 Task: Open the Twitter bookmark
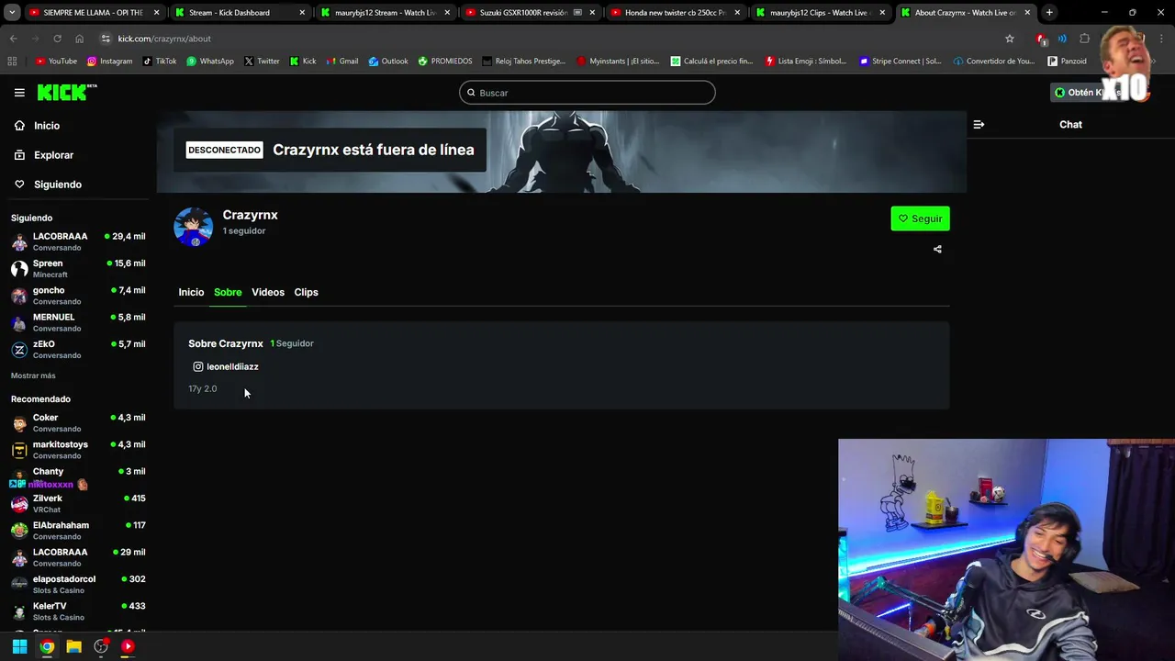[262, 62]
